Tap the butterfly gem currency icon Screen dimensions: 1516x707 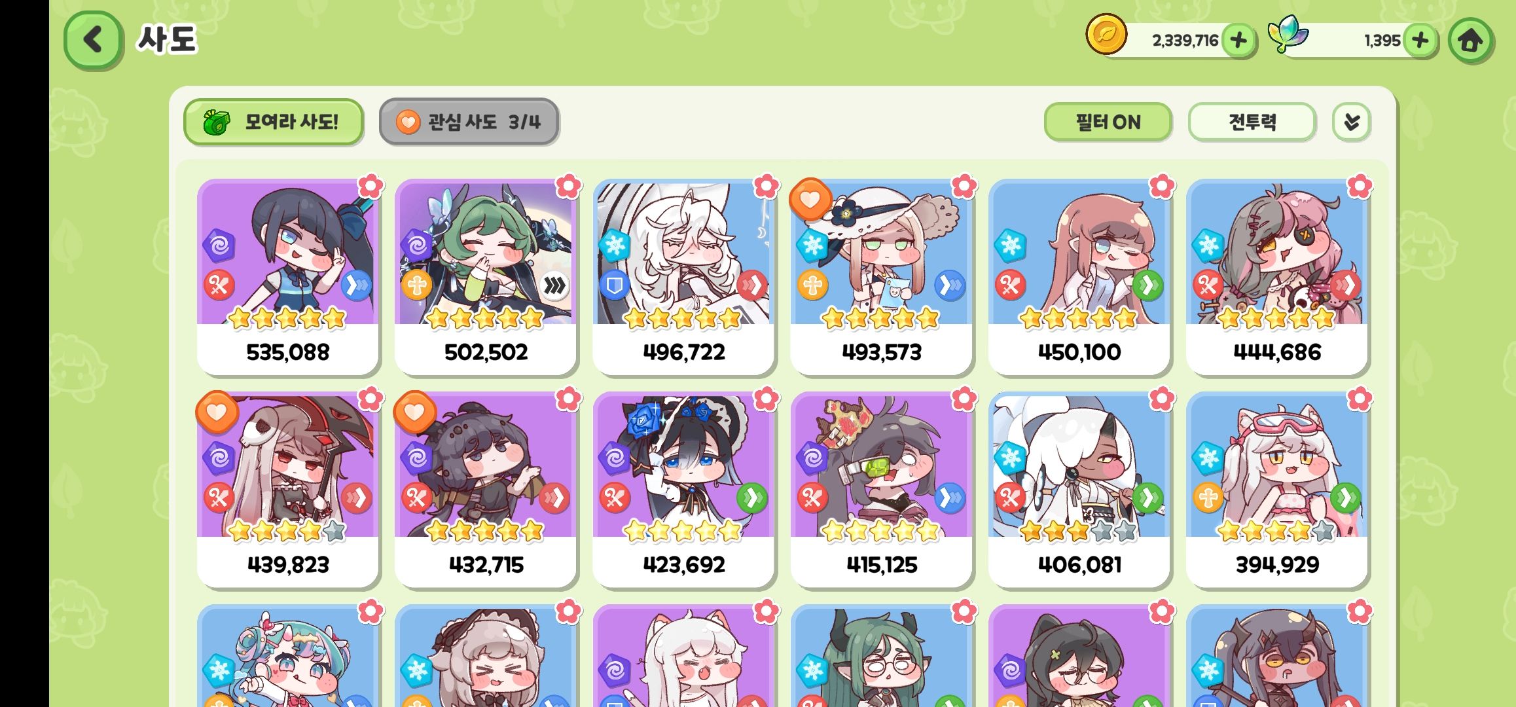coord(1288,34)
